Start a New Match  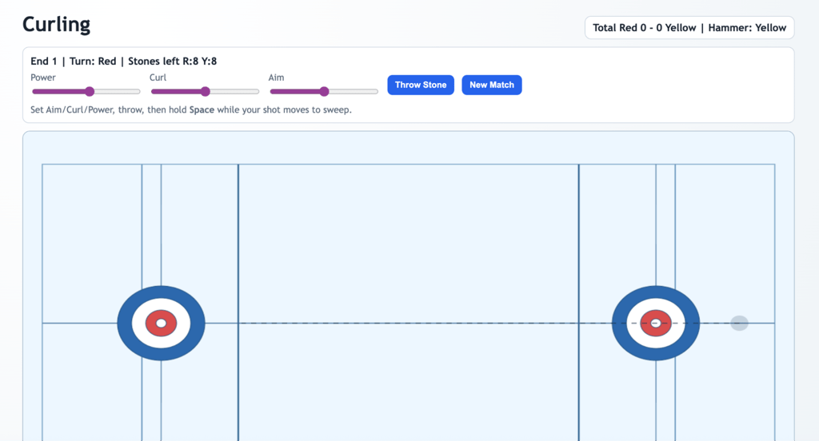point(492,85)
